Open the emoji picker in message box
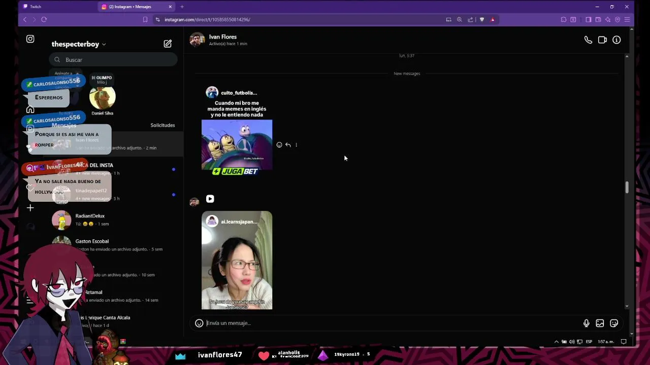This screenshot has height=365, width=650. [x=199, y=323]
